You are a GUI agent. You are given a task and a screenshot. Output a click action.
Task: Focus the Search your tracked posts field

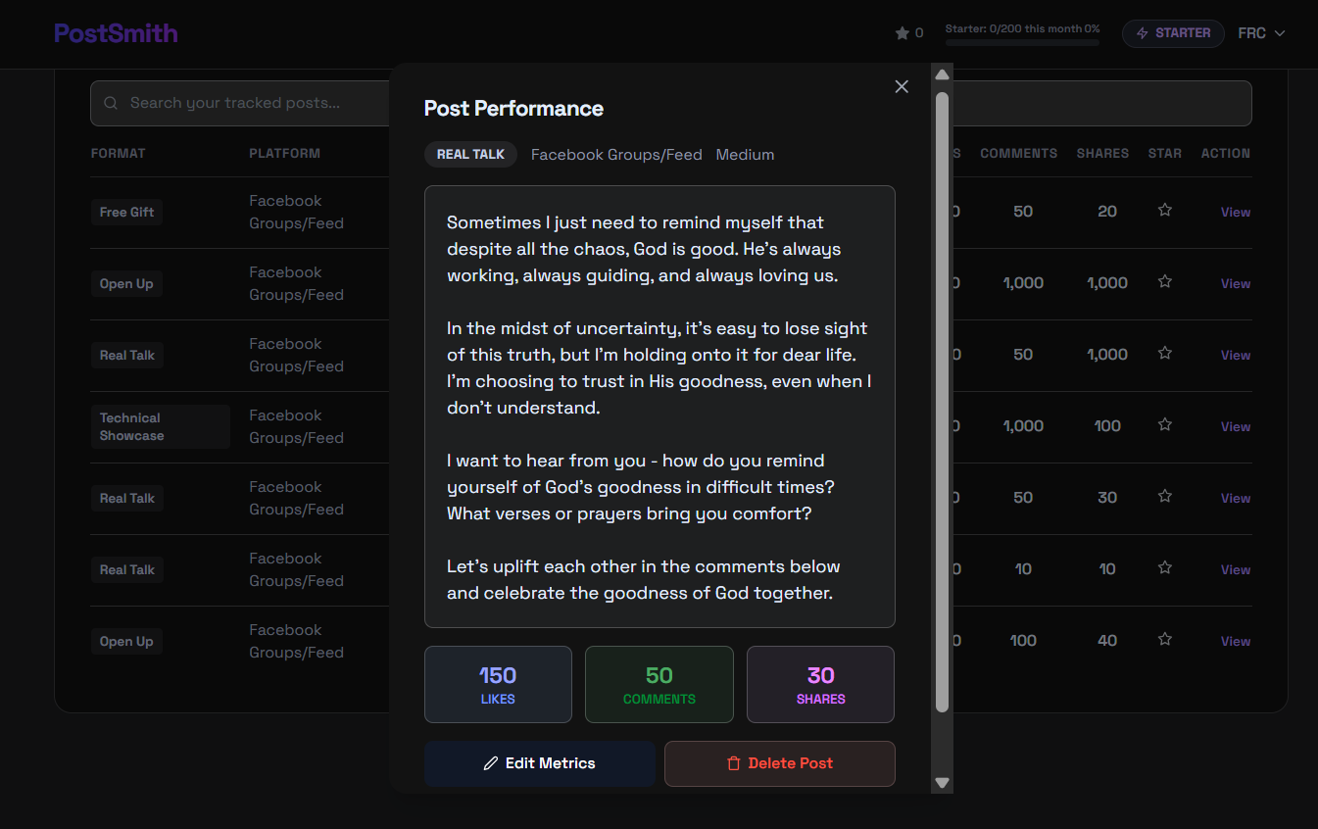coord(670,103)
